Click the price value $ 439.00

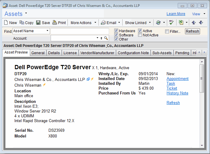[146, 88]
